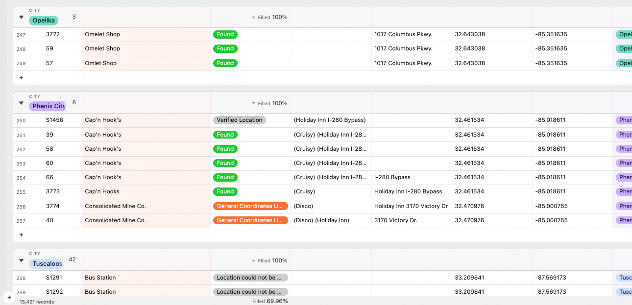Open Filled summary dropdown in Opelika header
The height and width of the screenshot is (305, 632).
coord(269,17)
